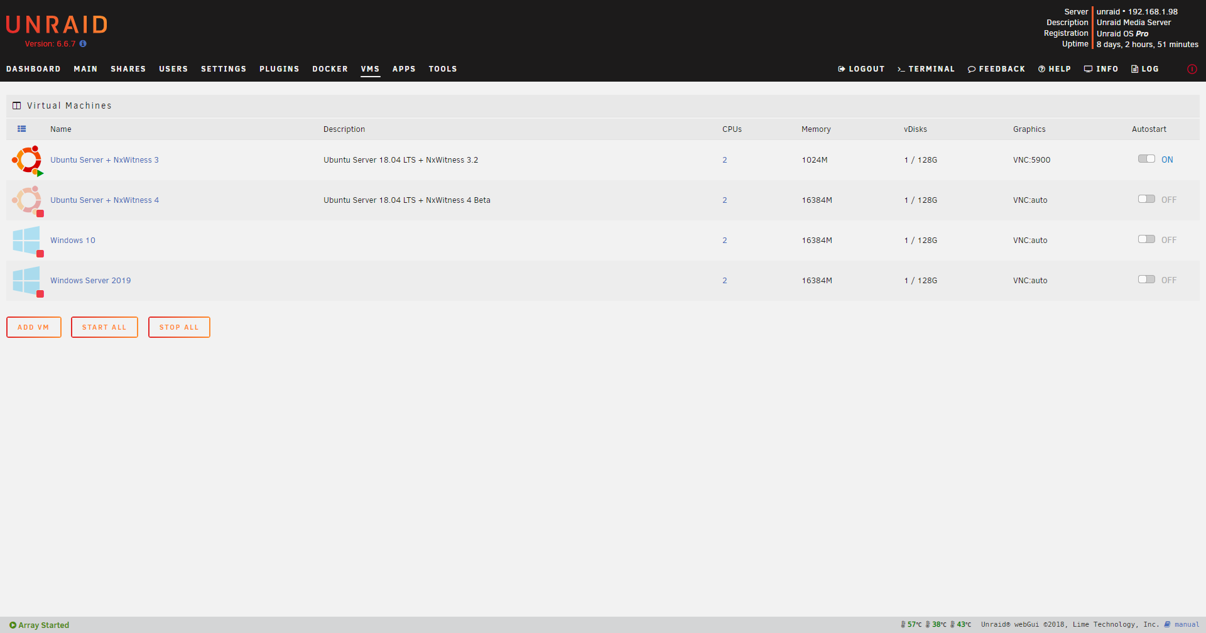The image size is (1206, 633).
Task: Click the red alert icon in the navigation bar
Action: pos(1192,69)
